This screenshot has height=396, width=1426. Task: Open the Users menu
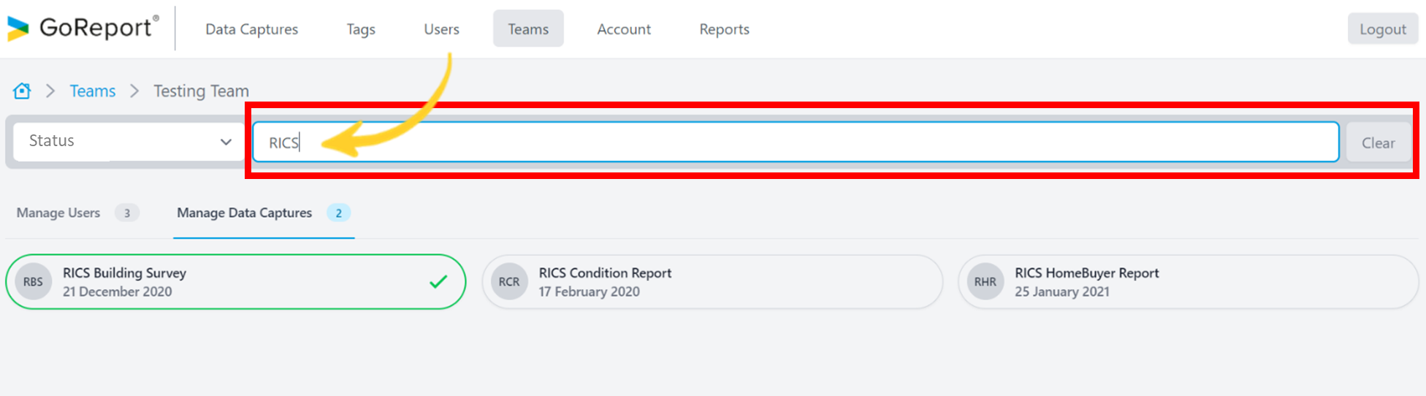tap(441, 29)
